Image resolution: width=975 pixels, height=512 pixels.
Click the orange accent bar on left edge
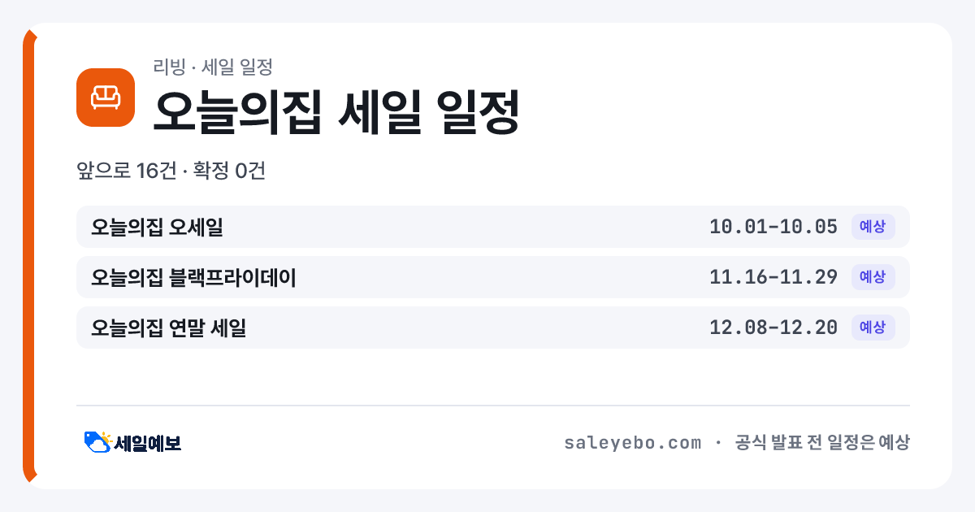(29, 256)
